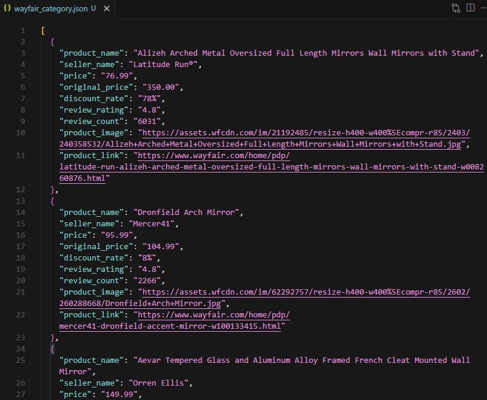Viewport: 487px width, 400px height.
Task: Click line number 1 in the gutter
Action: [x=22, y=30]
